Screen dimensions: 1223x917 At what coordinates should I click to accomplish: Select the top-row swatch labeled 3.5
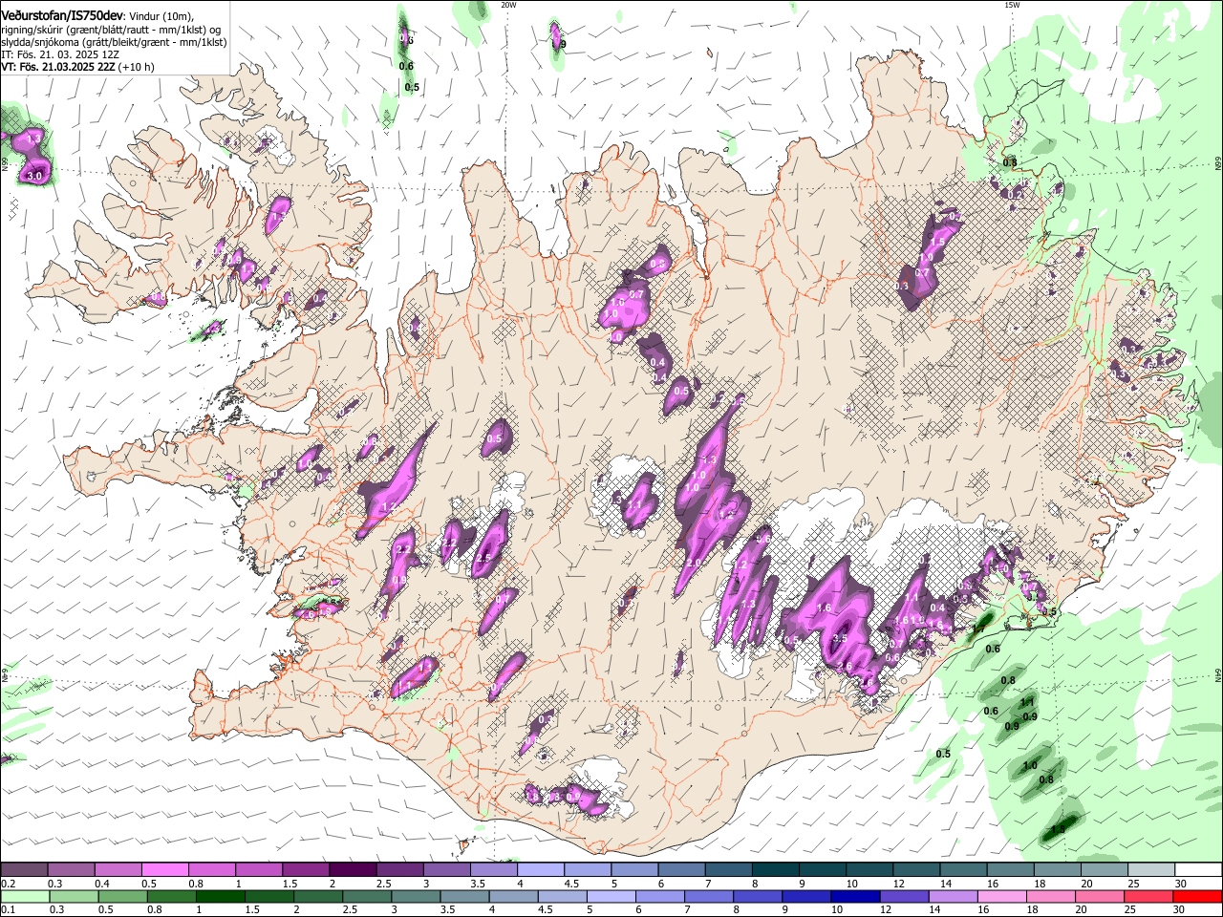coord(492,869)
